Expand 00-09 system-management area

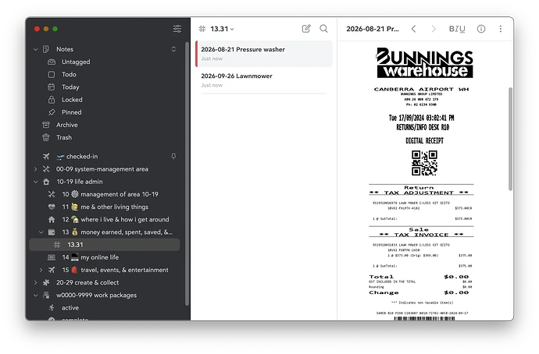pos(35,169)
